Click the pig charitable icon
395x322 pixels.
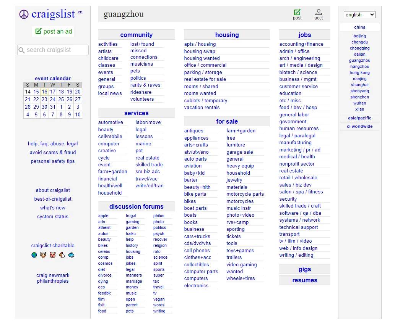[x=52, y=255]
